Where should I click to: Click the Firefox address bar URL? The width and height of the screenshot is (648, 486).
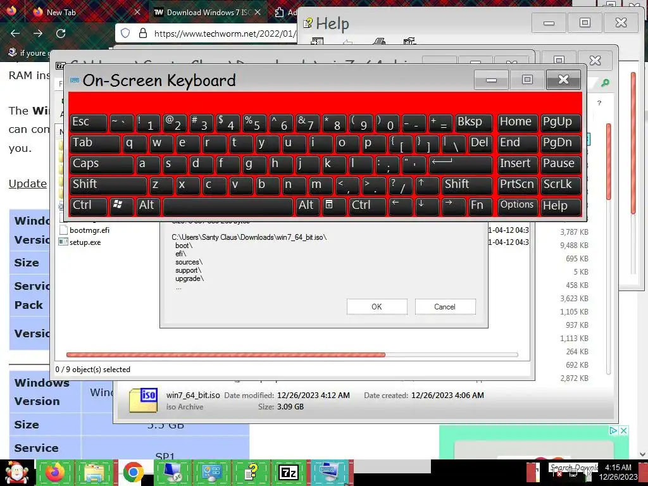225,34
